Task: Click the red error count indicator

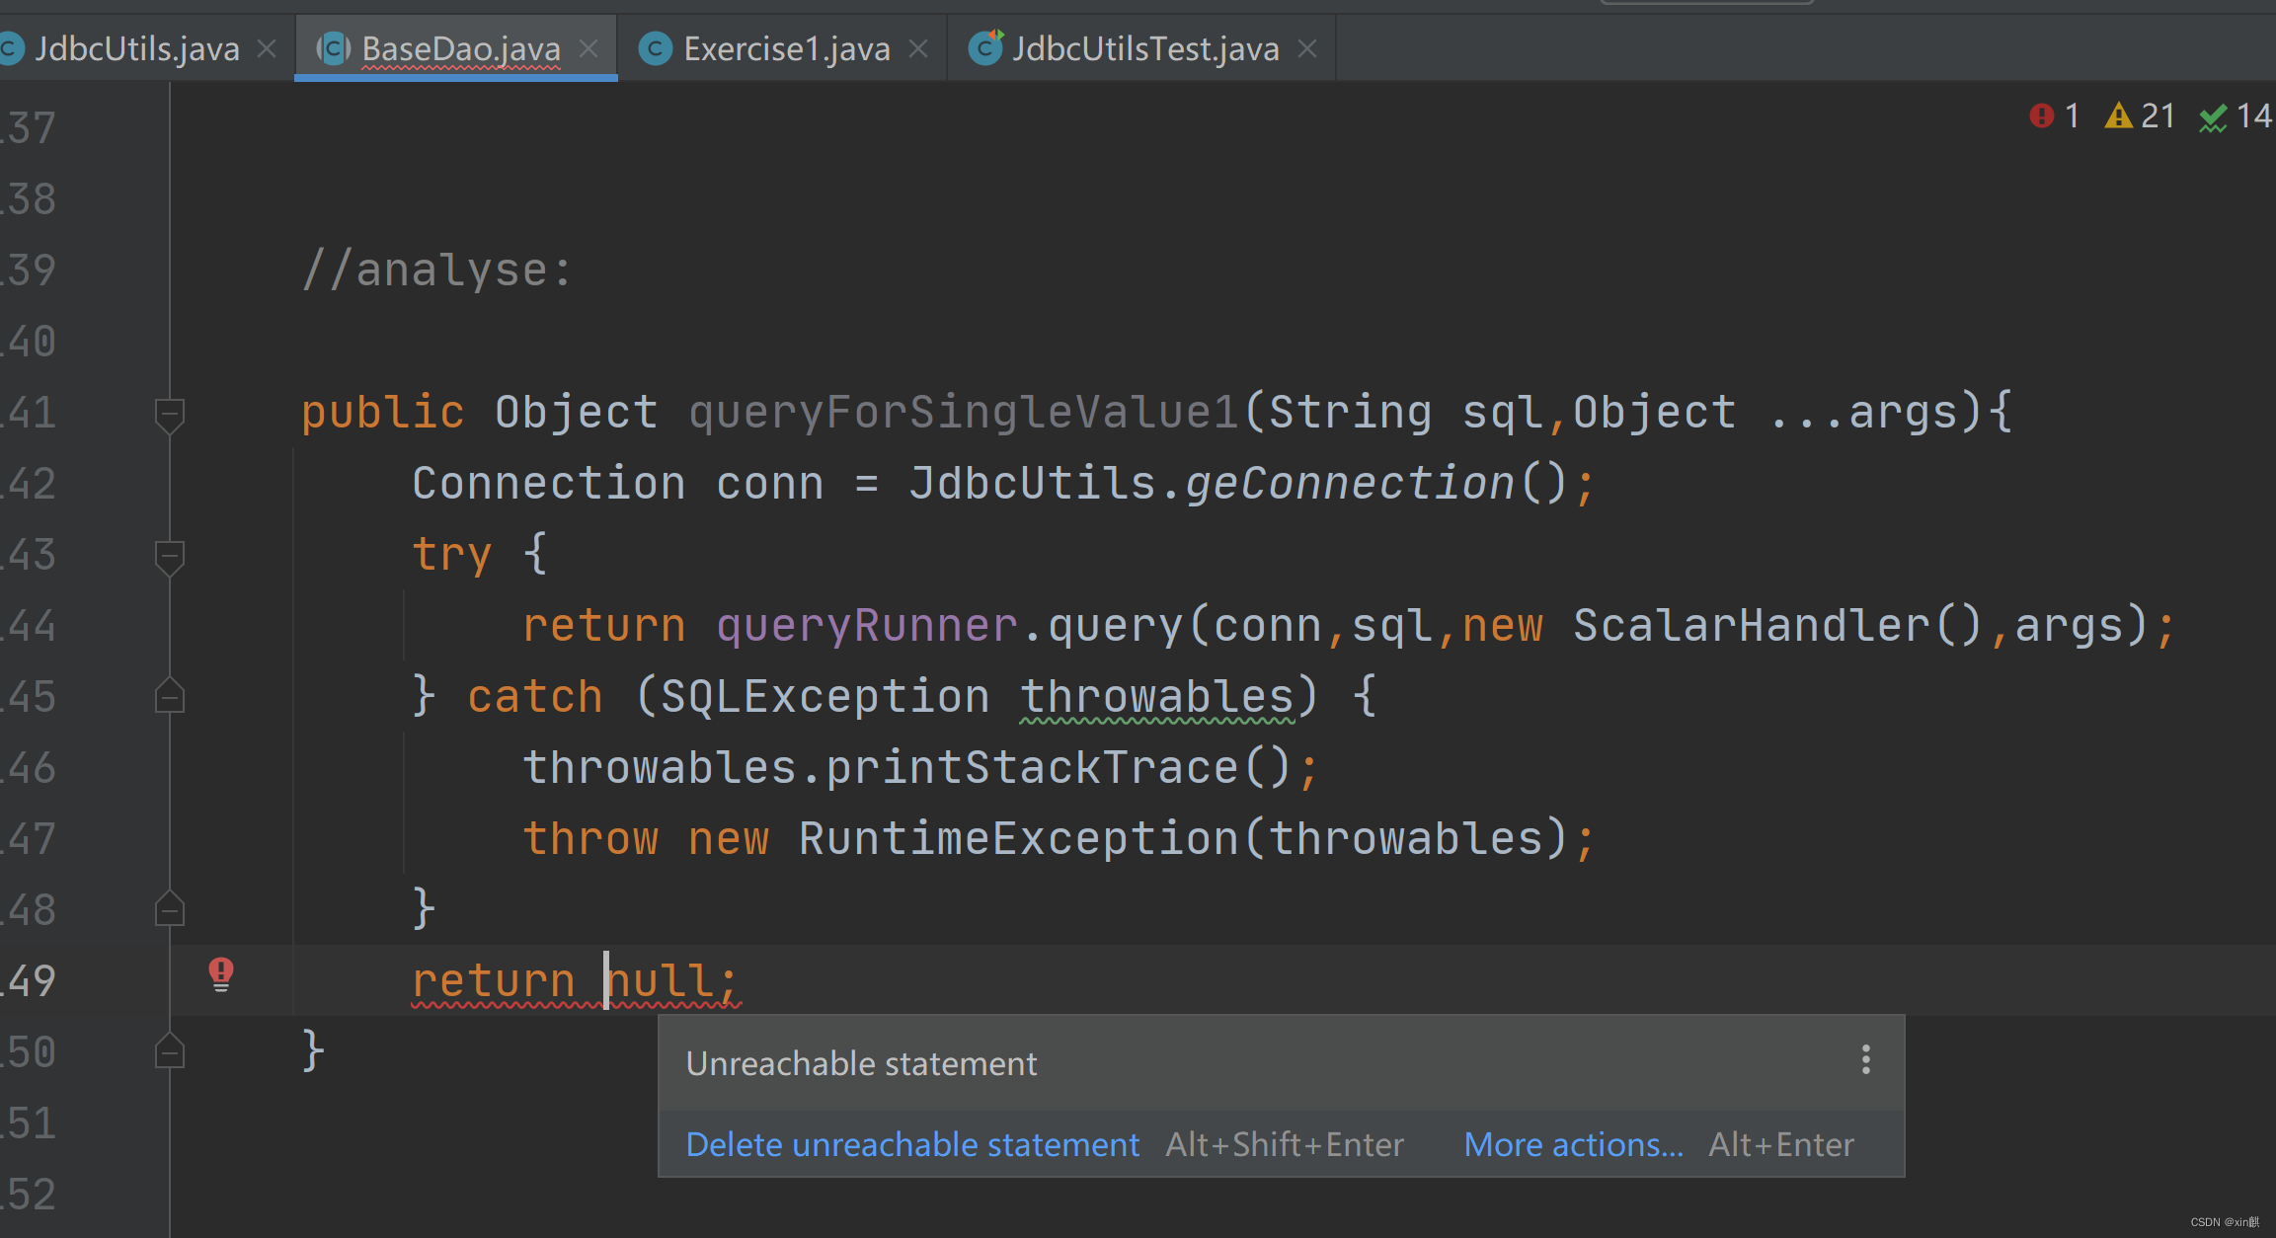Action: (2055, 116)
